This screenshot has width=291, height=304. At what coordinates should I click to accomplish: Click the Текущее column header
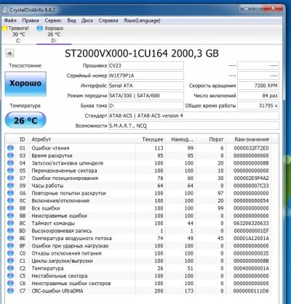[153, 139]
